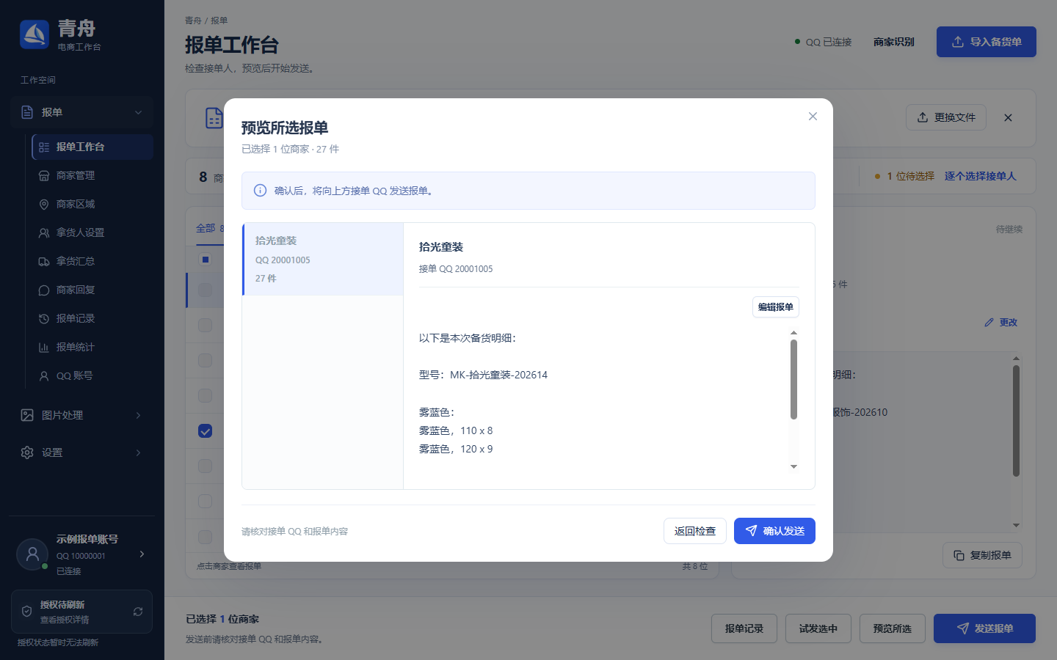Click the info icon in the notice banner
The height and width of the screenshot is (660, 1057).
(260, 191)
